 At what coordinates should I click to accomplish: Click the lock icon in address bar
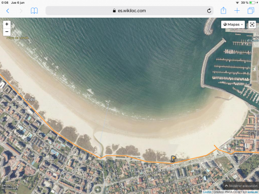pyautogui.click(x=114, y=11)
